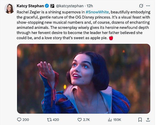Click the #SnowWhite hashtag link
Screen dimensions: 157x125
(97, 12)
